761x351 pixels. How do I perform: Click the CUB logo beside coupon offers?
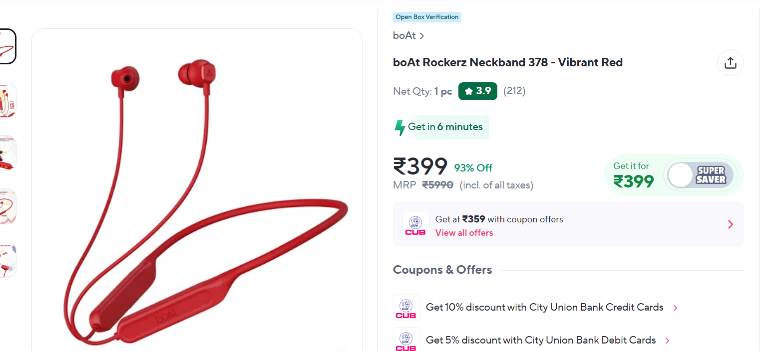(x=415, y=225)
